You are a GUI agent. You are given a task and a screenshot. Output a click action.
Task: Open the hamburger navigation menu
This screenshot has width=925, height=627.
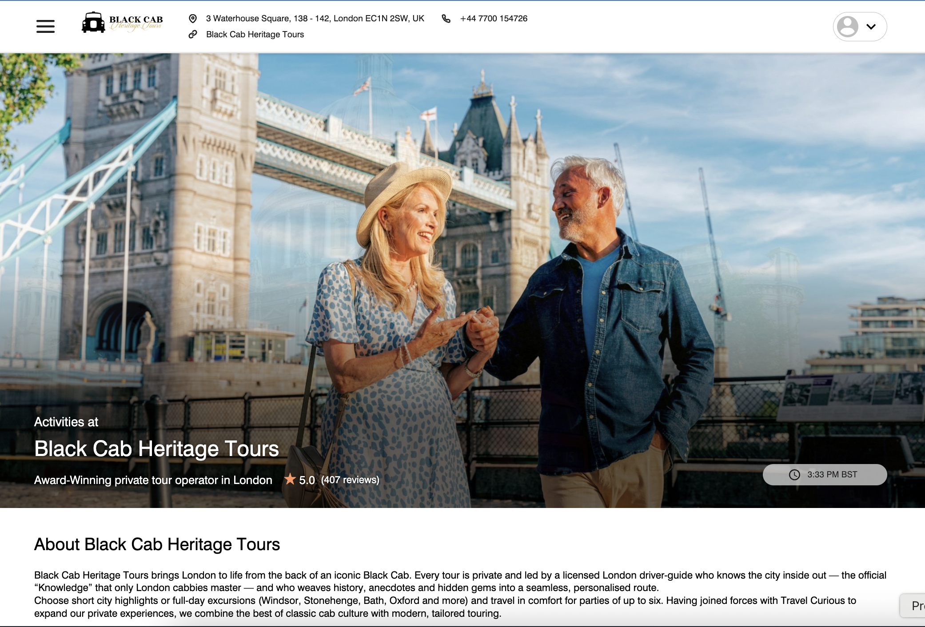tap(45, 26)
